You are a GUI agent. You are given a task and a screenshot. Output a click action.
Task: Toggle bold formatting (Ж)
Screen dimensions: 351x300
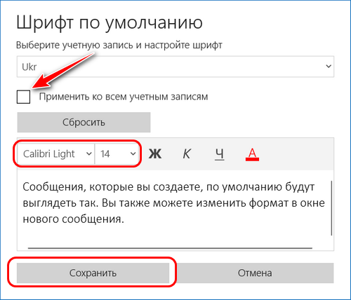coord(155,154)
